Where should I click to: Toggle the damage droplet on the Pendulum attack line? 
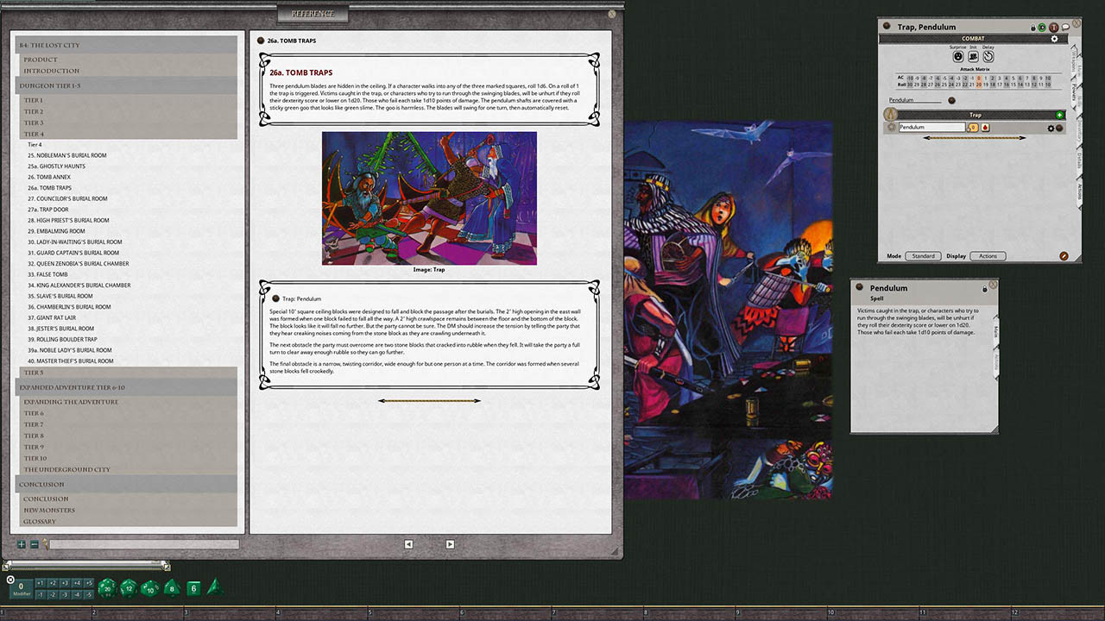point(986,127)
